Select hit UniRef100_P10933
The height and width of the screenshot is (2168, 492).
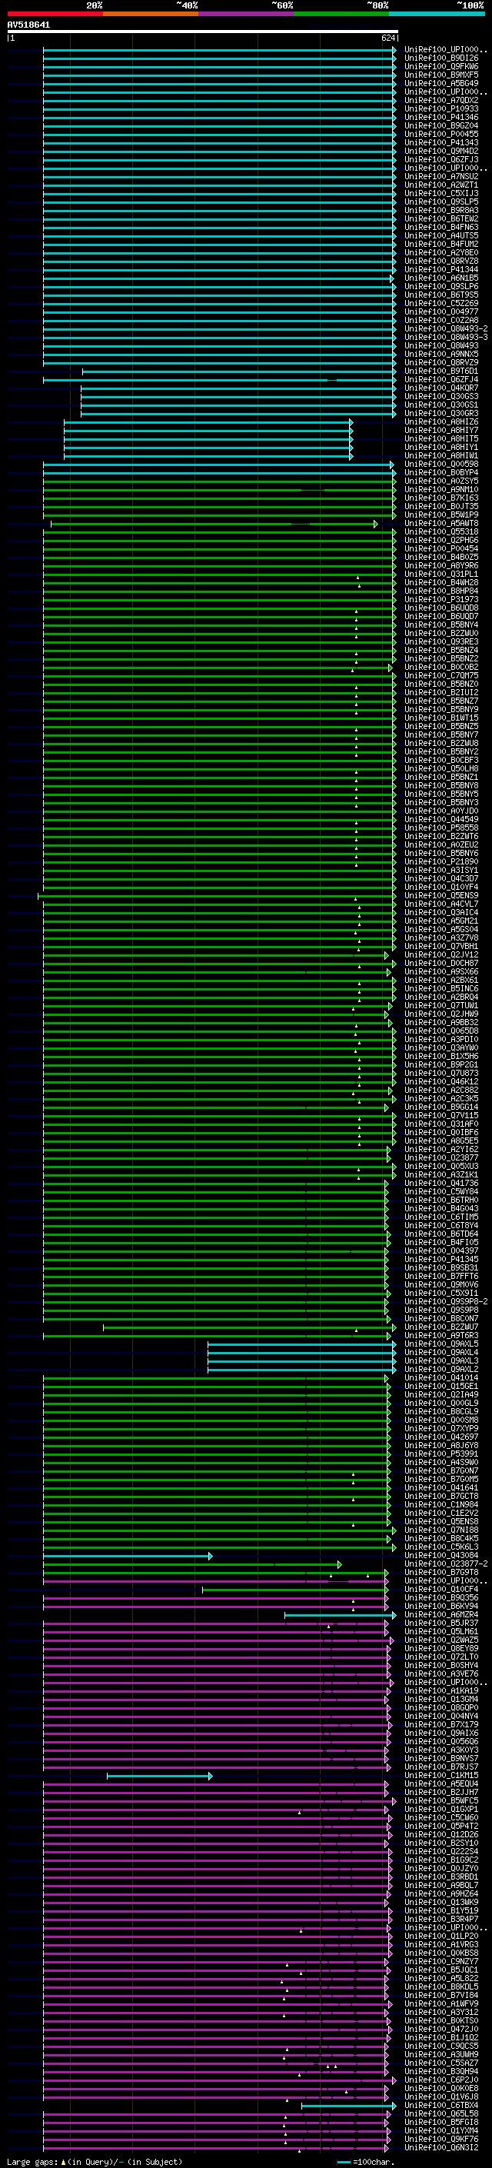(441, 108)
